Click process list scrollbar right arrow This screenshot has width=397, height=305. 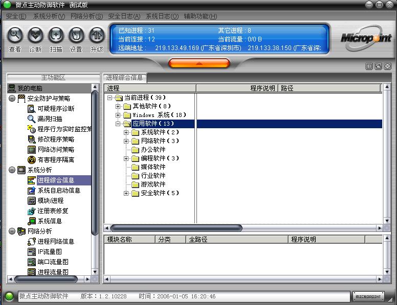pyautogui.click(x=379, y=228)
